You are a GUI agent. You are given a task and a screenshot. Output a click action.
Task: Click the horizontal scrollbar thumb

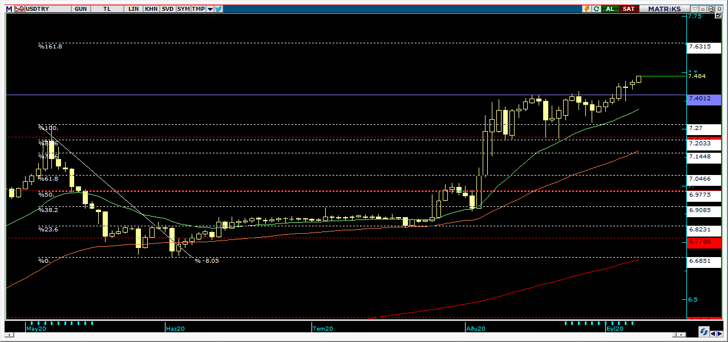(x=674, y=335)
